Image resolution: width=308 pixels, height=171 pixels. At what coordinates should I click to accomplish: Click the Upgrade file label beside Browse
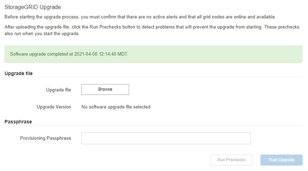pos(58,90)
